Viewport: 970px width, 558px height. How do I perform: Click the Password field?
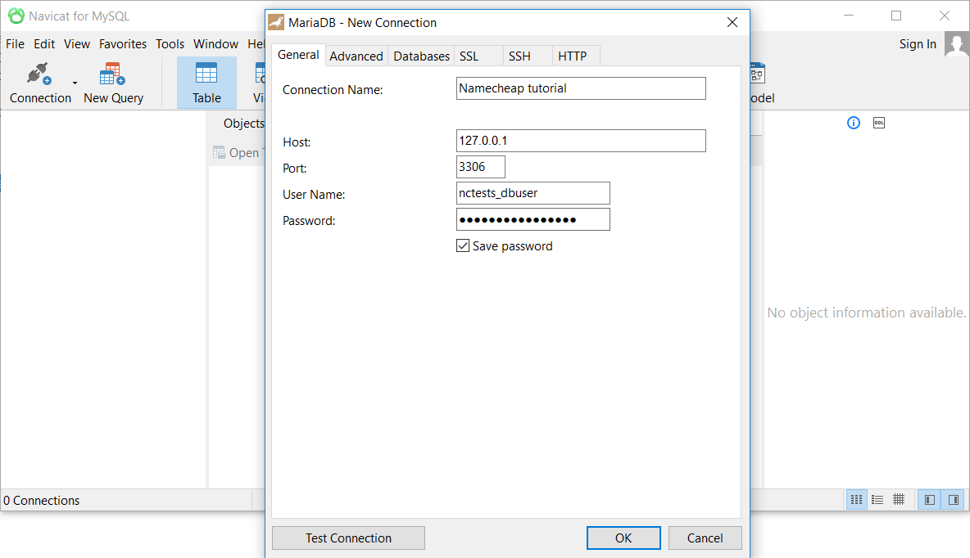[533, 219]
